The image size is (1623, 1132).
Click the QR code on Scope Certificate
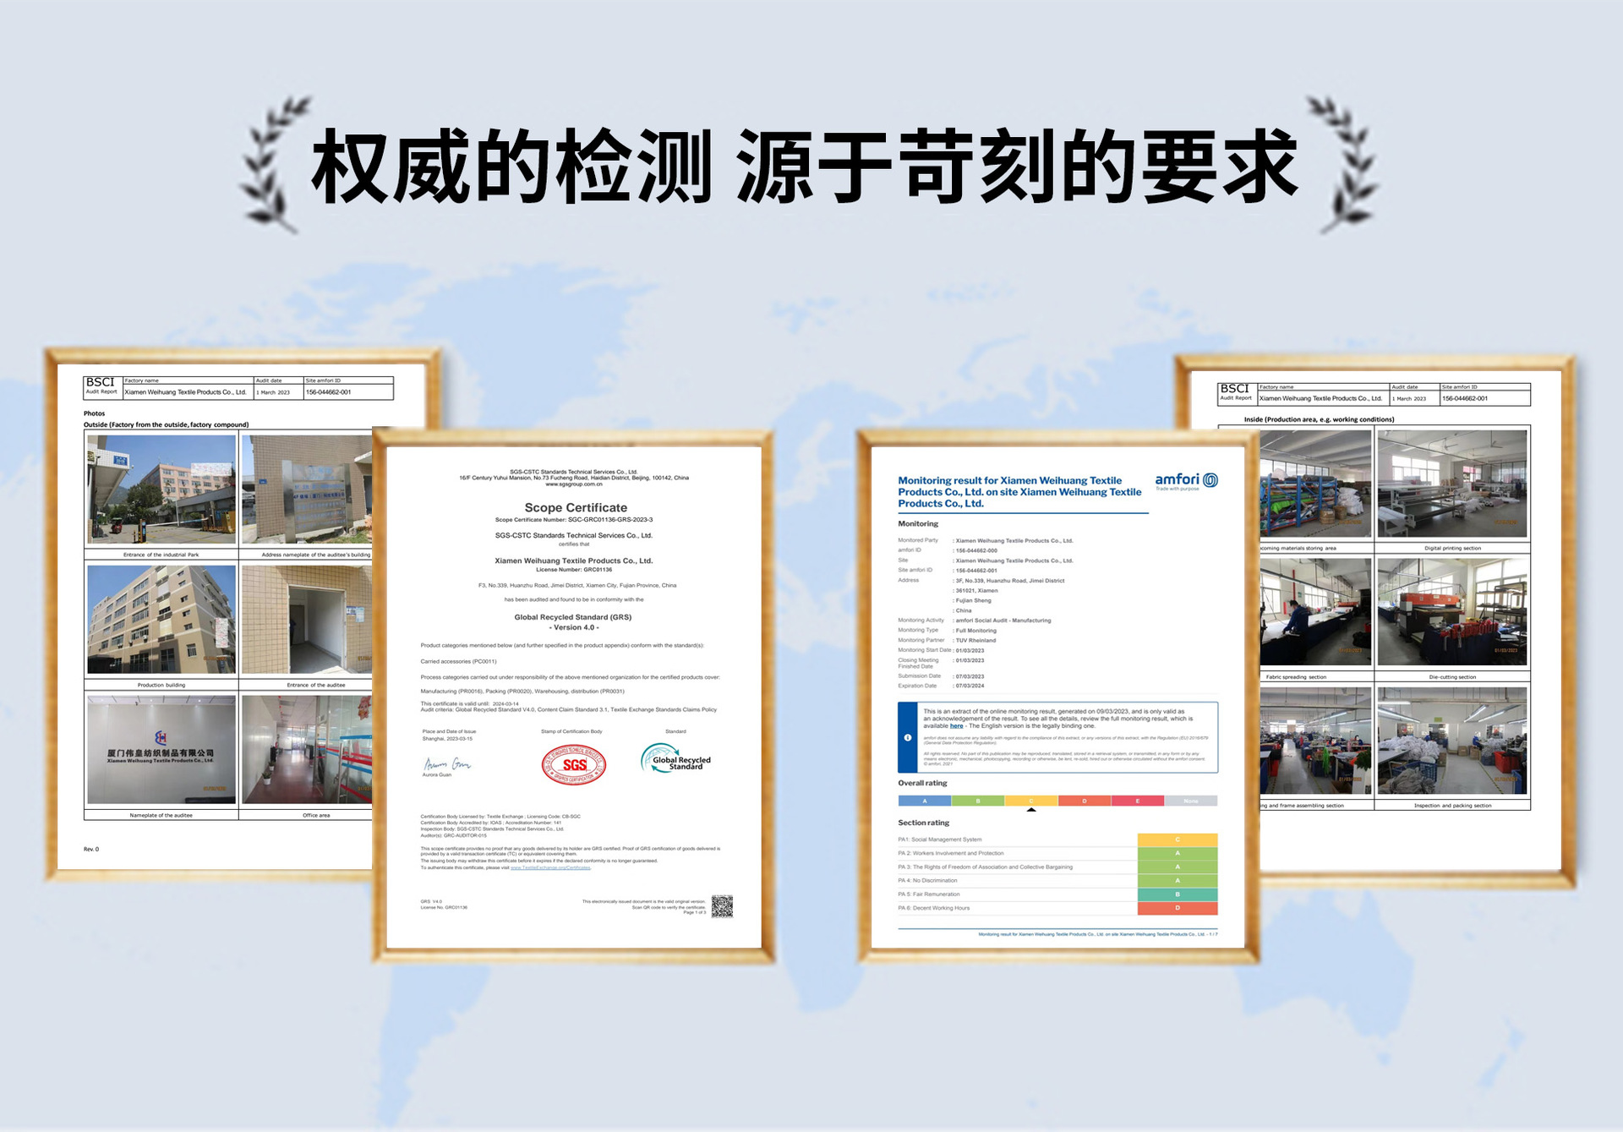click(x=721, y=906)
